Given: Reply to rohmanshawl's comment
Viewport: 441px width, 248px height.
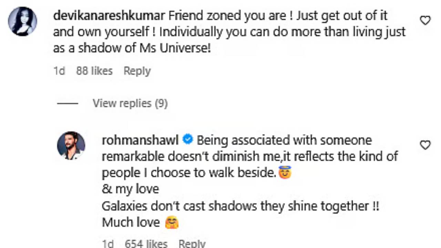Looking at the screenshot, I should tap(192, 244).
